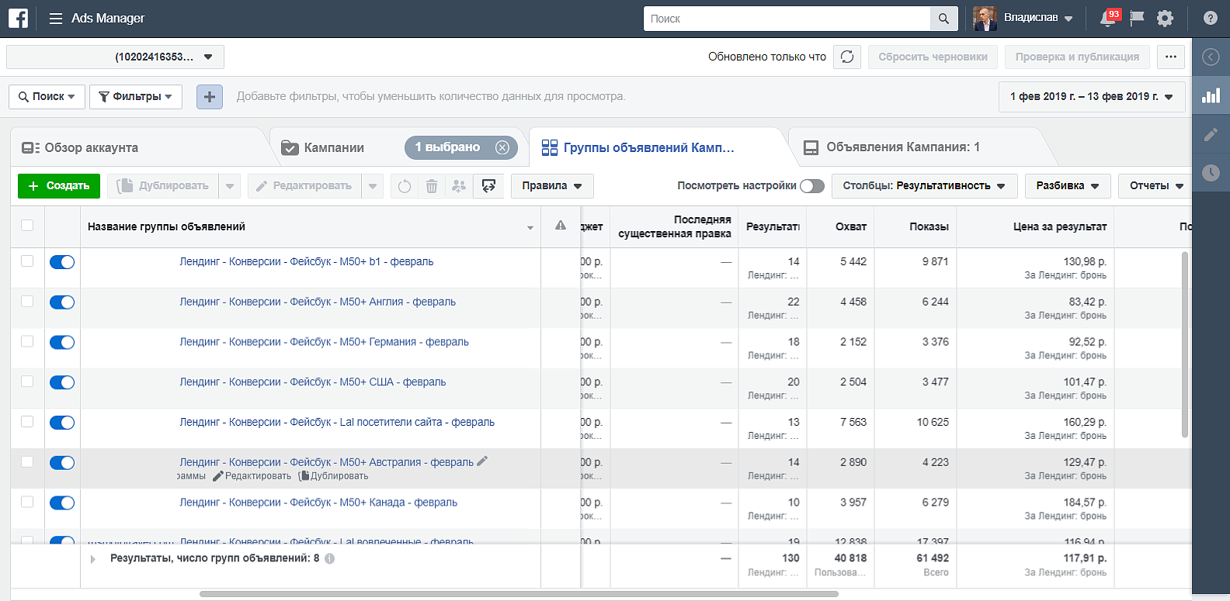Image resolution: width=1230 pixels, height=601 pixels.
Task: Click the flag pages icon
Action: point(1137,19)
